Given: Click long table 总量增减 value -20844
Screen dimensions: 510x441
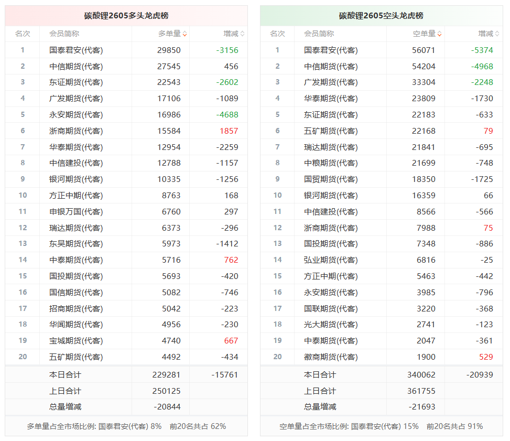Looking at the screenshot, I should [167, 407].
